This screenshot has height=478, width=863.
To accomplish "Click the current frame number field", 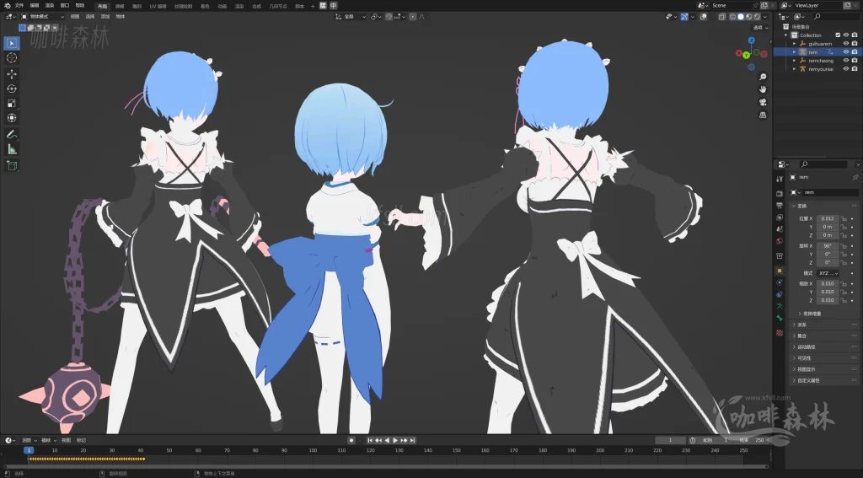I will coord(670,440).
